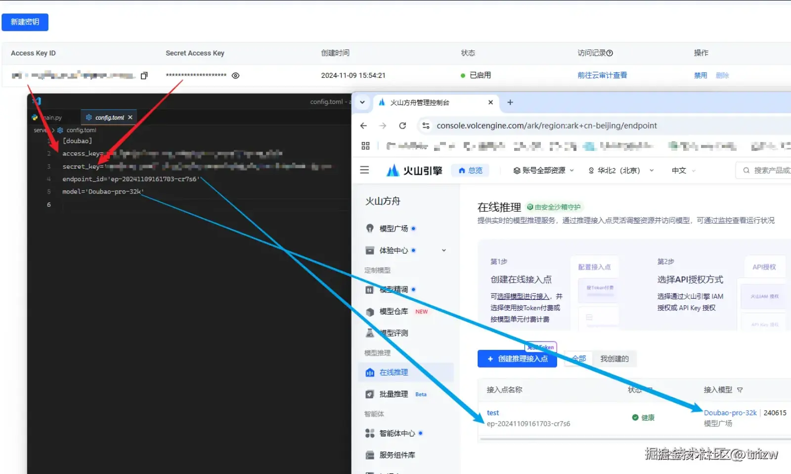Open 批量推理 in the sidebar menu
The width and height of the screenshot is (791, 474).
tap(394, 394)
